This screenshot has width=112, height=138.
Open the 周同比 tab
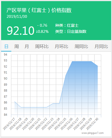click(81, 46)
